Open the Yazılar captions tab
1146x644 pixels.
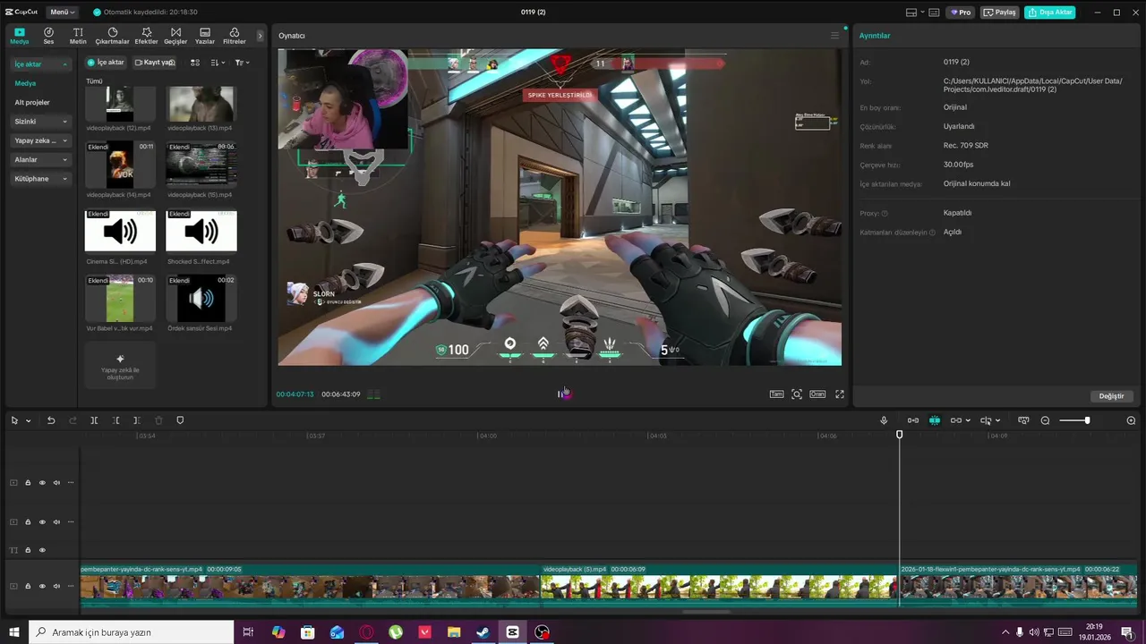pos(205,36)
